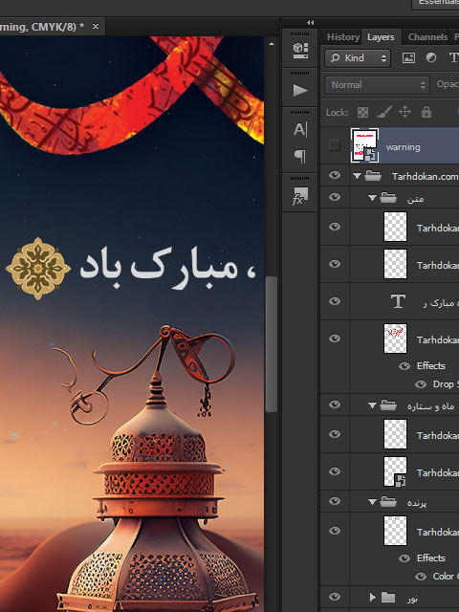Toggle Effects visibility under پرنده layer
Screen dimensions: 459x612
pos(404,558)
